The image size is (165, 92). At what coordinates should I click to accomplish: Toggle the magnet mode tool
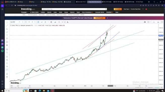pyautogui.click(x=7, y=57)
